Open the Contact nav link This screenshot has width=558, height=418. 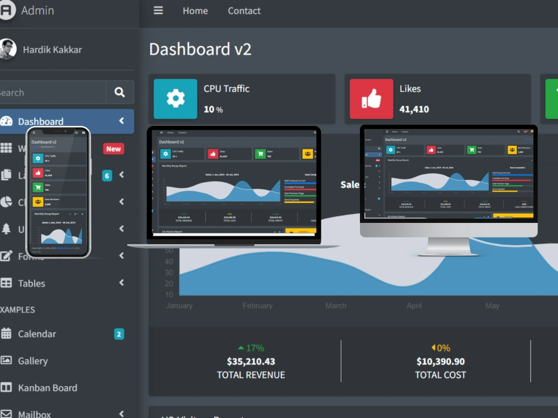(x=244, y=11)
